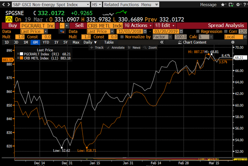Click the start date field 12/03/2018

[x=130, y=31]
